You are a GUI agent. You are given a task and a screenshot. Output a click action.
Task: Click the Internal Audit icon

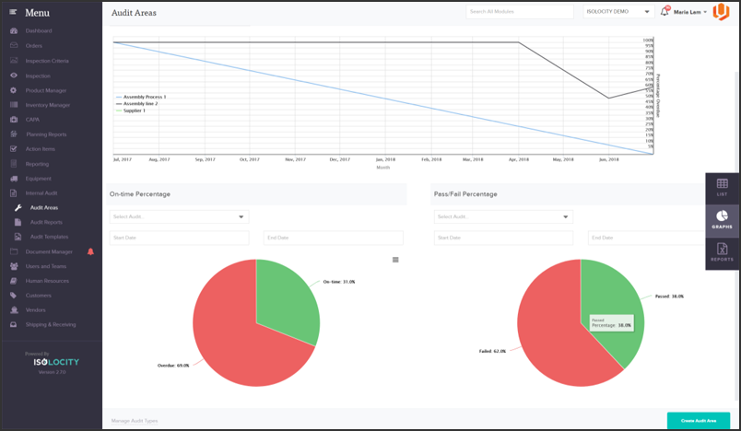[14, 193]
